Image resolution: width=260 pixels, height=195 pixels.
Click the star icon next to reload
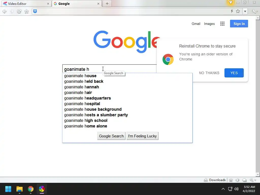pyautogui.click(x=26, y=11)
